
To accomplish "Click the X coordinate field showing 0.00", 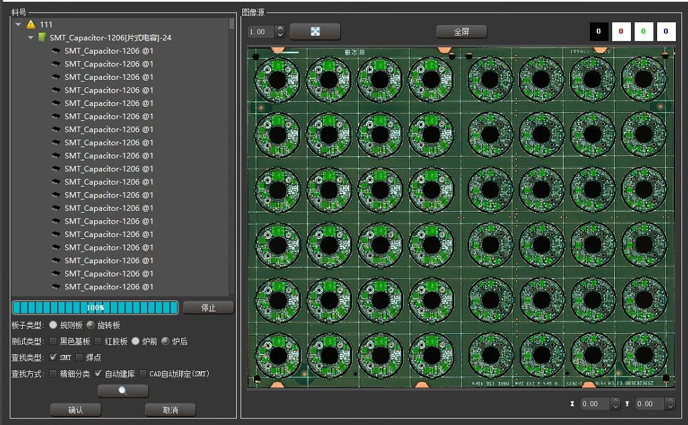I will click(x=595, y=404).
